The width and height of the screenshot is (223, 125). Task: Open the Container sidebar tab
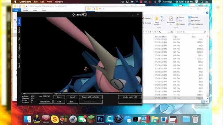point(19,48)
